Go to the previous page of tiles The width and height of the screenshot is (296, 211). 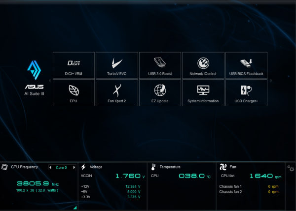pos(50,81)
